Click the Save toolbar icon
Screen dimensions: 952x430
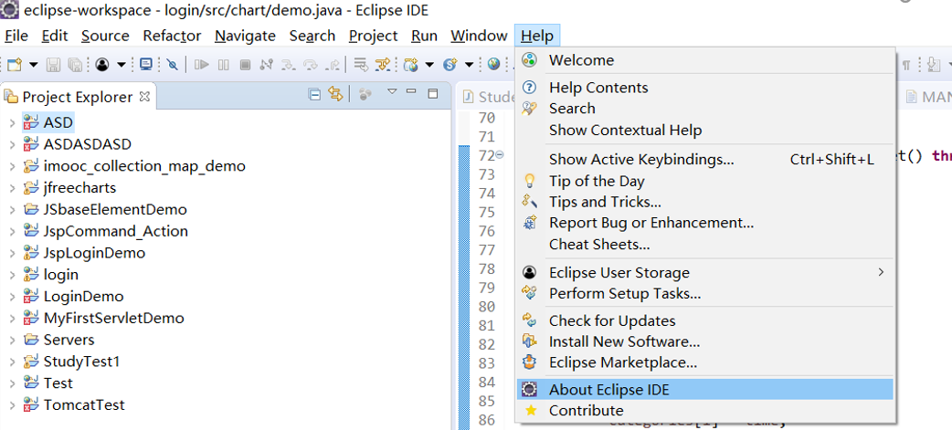(53, 64)
